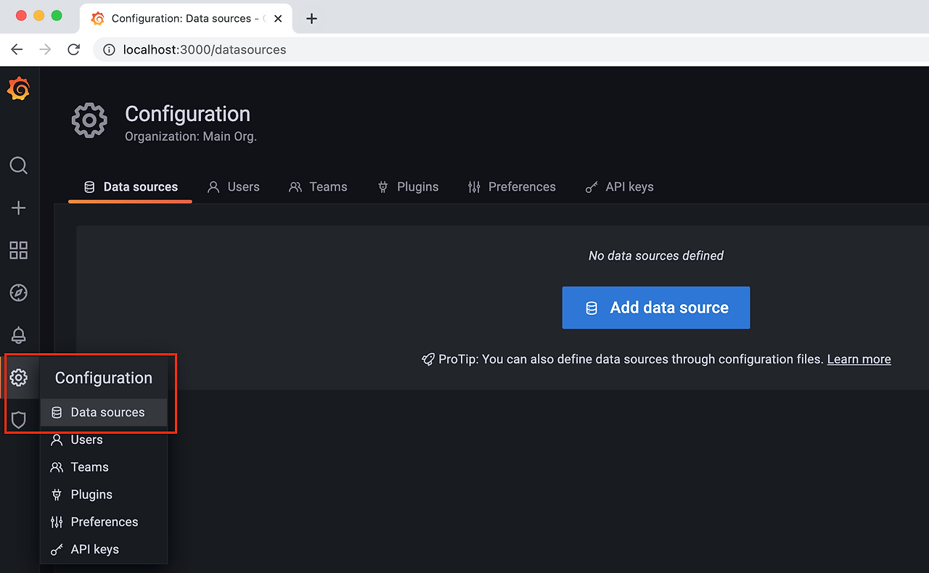The image size is (929, 573).
Task: Switch to the Preferences tab
Action: coord(512,187)
